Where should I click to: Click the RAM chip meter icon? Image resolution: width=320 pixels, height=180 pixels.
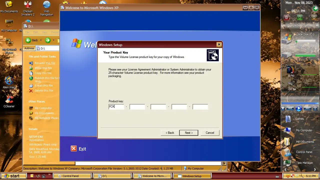coord(290,84)
